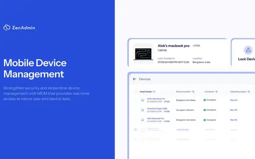Click the Asset Details column header

tap(146, 92)
